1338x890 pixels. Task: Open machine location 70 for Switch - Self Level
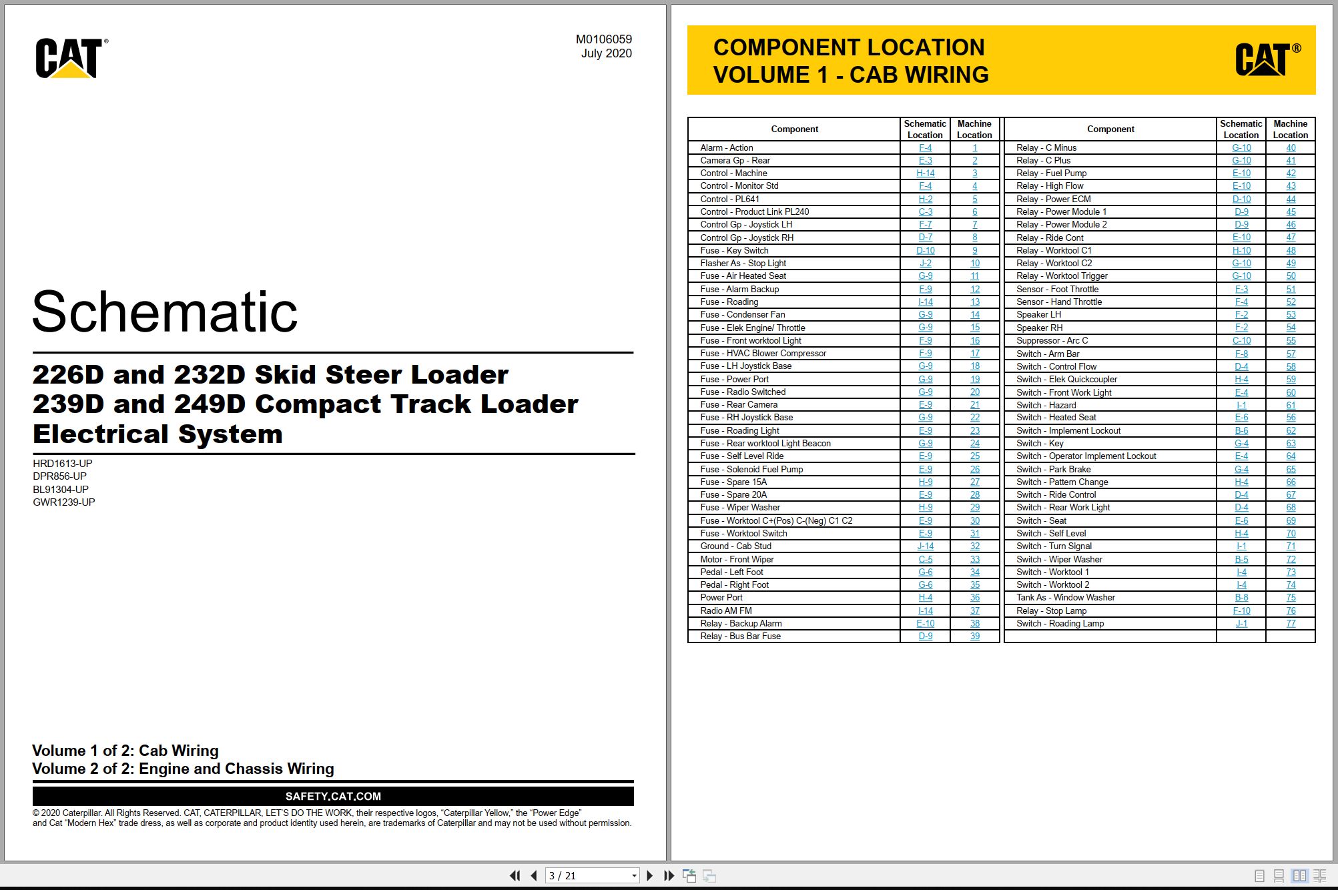[1291, 534]
